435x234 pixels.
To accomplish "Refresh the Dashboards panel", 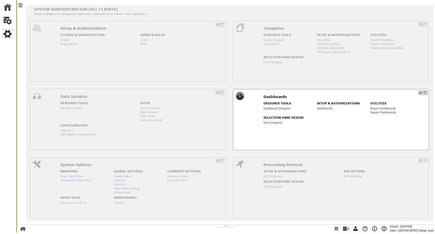I will pos(421,93).
